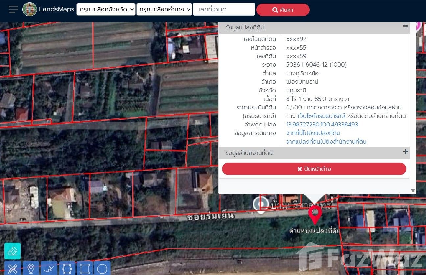
Task: Collapse the ข้อมูลแปลงที่ดิน section
Action: 405,27
